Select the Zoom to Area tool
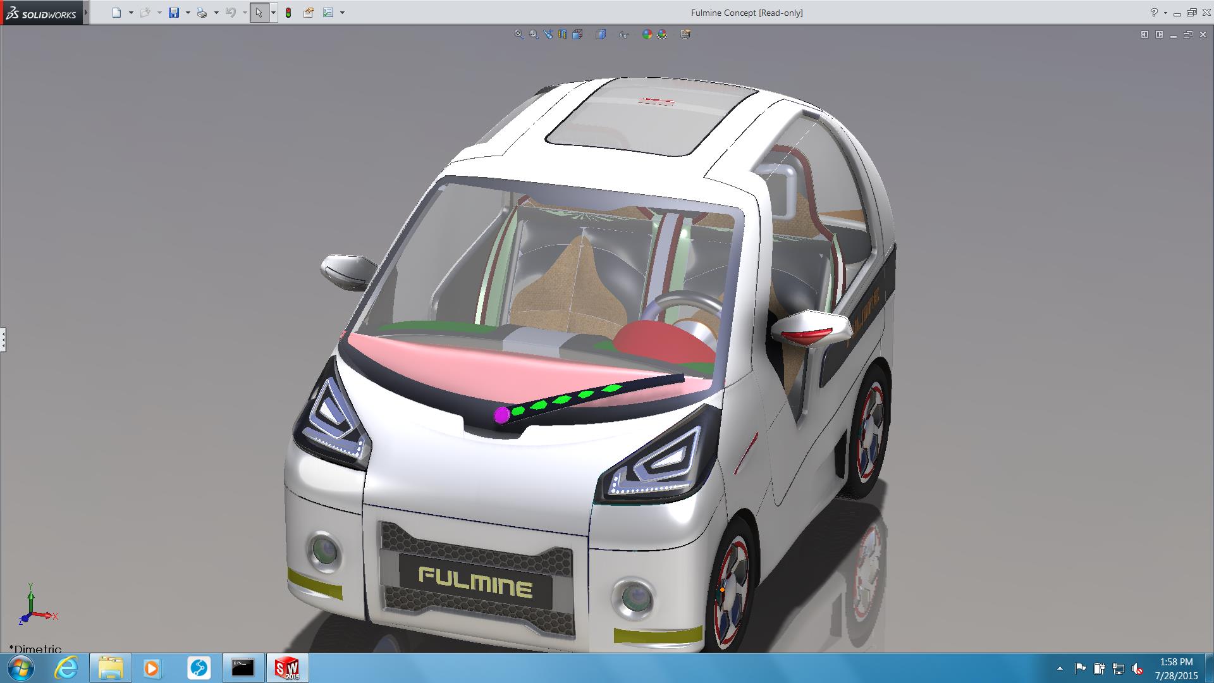The width and height of the screenshot is (1214, 683). (534, 34)
